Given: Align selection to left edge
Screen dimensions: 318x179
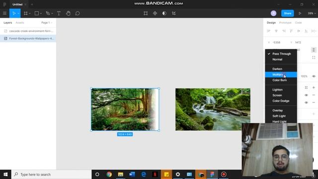Looking at the screenshot, I should click(x=268, y=31).
